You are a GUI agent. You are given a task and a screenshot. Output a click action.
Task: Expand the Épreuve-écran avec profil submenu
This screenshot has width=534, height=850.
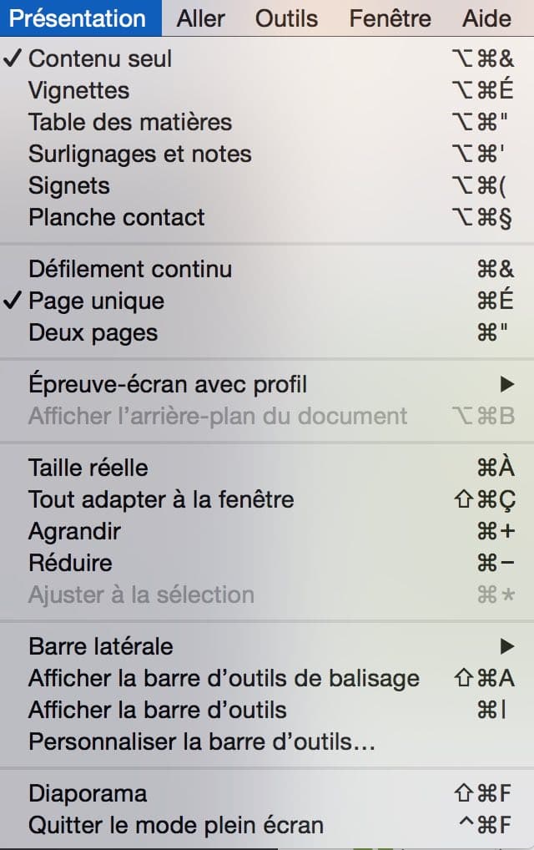click(267, 384)
